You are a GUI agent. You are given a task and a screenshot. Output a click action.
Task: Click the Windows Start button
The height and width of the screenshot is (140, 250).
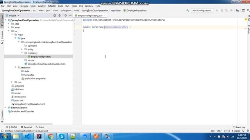(5, 136)
